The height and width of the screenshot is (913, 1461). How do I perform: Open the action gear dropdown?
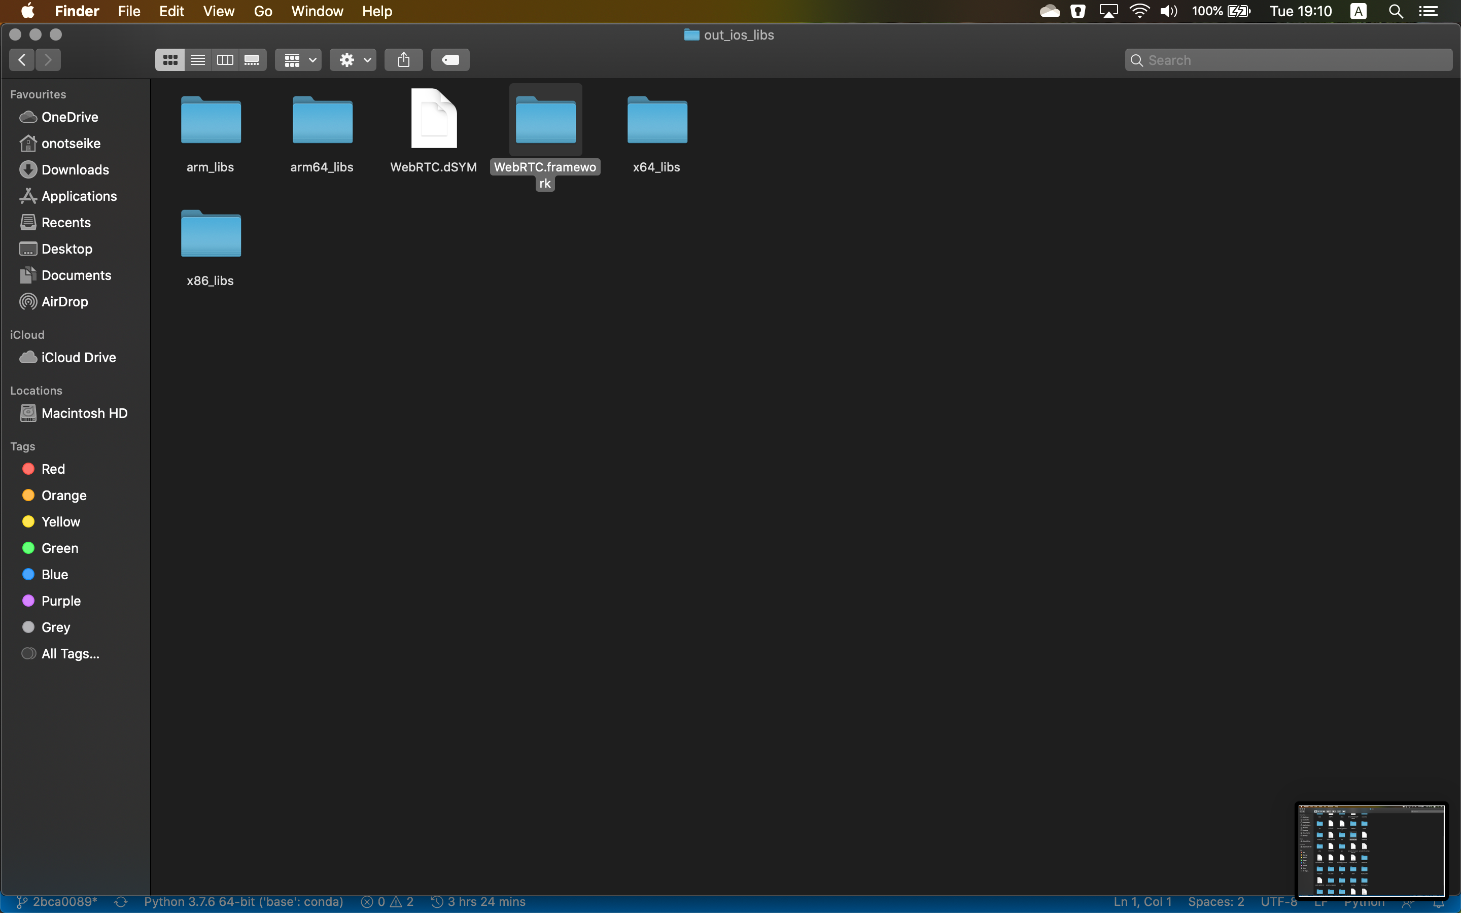point(353,59)
